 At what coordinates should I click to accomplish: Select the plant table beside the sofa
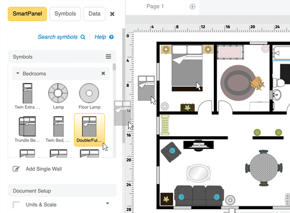click(x=166, y=199)
